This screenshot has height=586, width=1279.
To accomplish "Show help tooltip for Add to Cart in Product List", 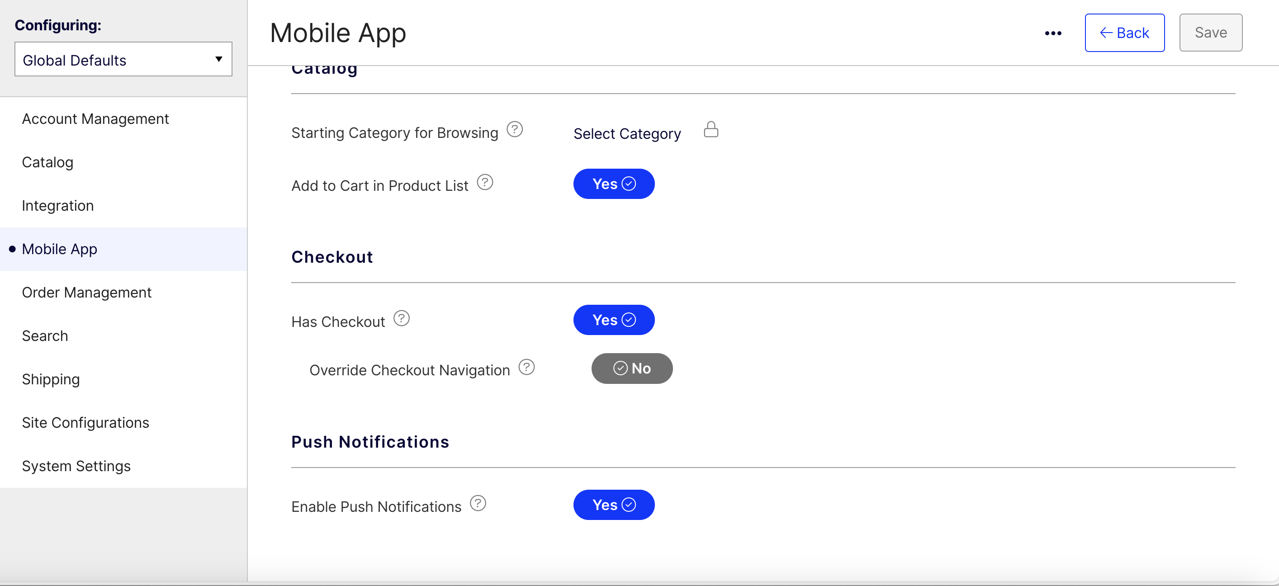I will point(484,183).
